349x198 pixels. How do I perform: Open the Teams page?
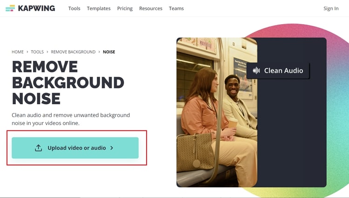click(x=176, y=8)
